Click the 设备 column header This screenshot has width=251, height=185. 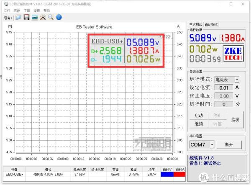[14, 170]
